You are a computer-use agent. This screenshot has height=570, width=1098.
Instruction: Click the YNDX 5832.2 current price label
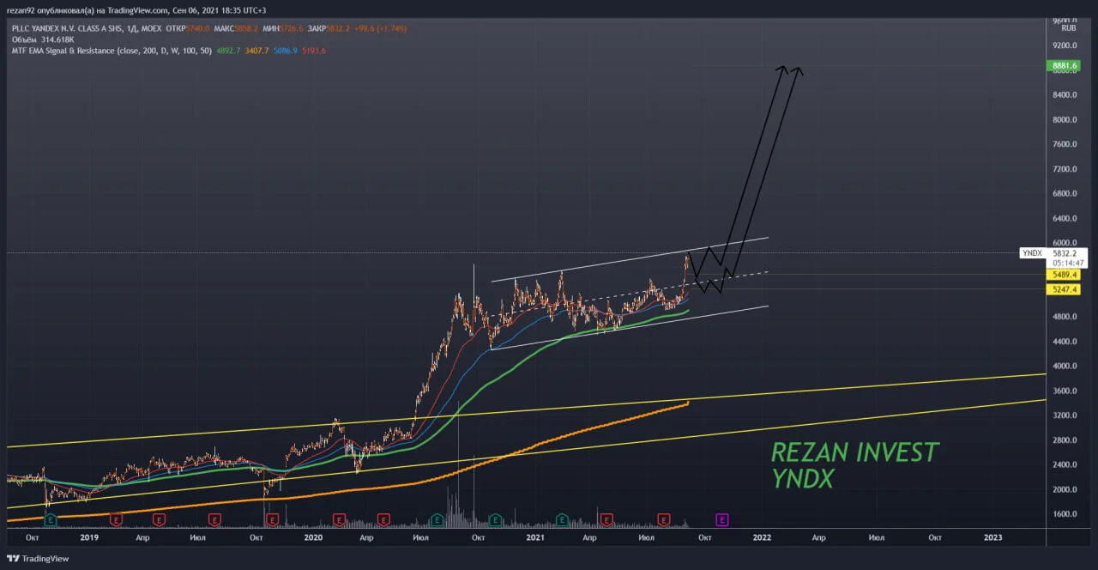point(1053,253)
